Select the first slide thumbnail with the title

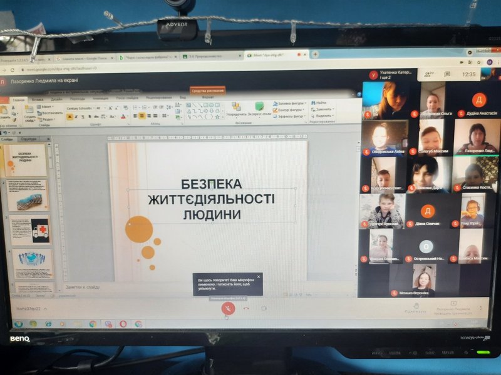click(x=25, y=160)
